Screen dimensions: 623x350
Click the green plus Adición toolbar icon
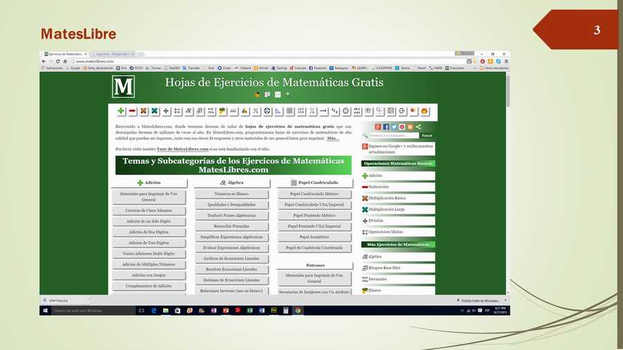[x=121, y=111]
